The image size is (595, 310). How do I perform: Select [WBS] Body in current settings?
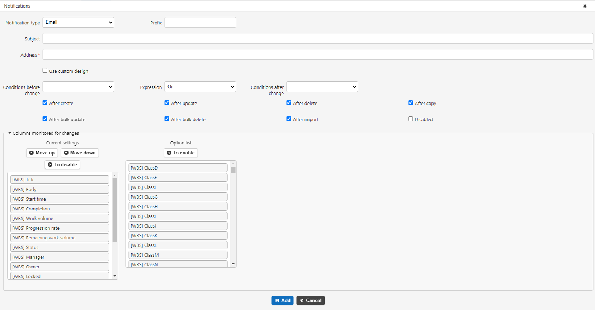pyautogui.click(x=60, y=189)
